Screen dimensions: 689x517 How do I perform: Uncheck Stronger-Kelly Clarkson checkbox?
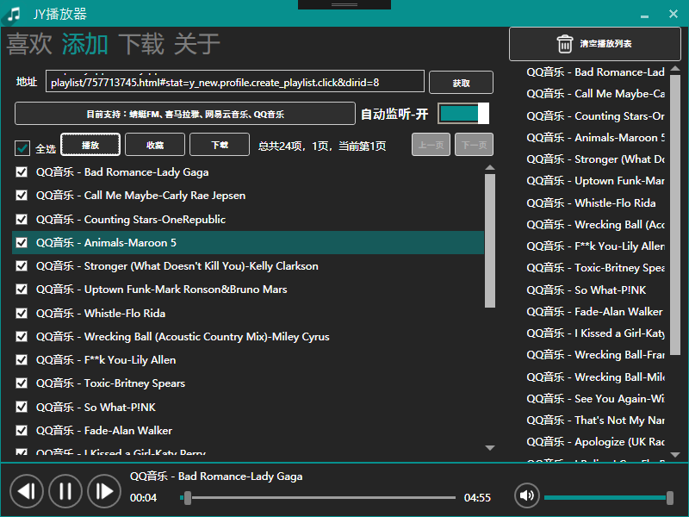pyautogui.click(x=22, y=266)
